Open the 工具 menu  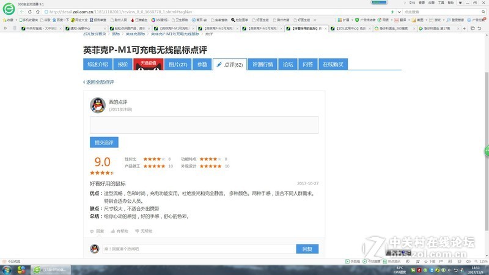[x=441, y=3]
